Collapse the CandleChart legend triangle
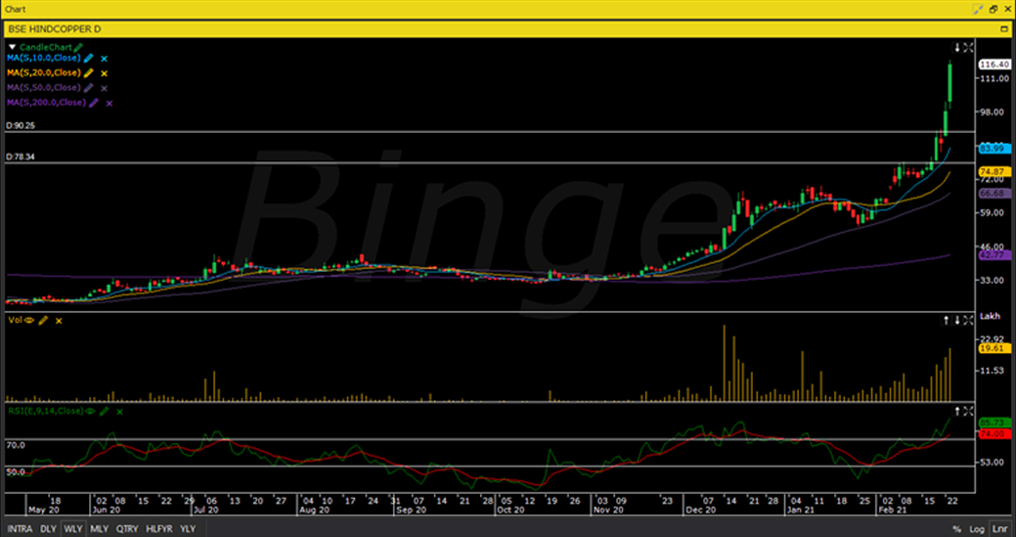Screen dimensions: 1016x537 [12, 47]
